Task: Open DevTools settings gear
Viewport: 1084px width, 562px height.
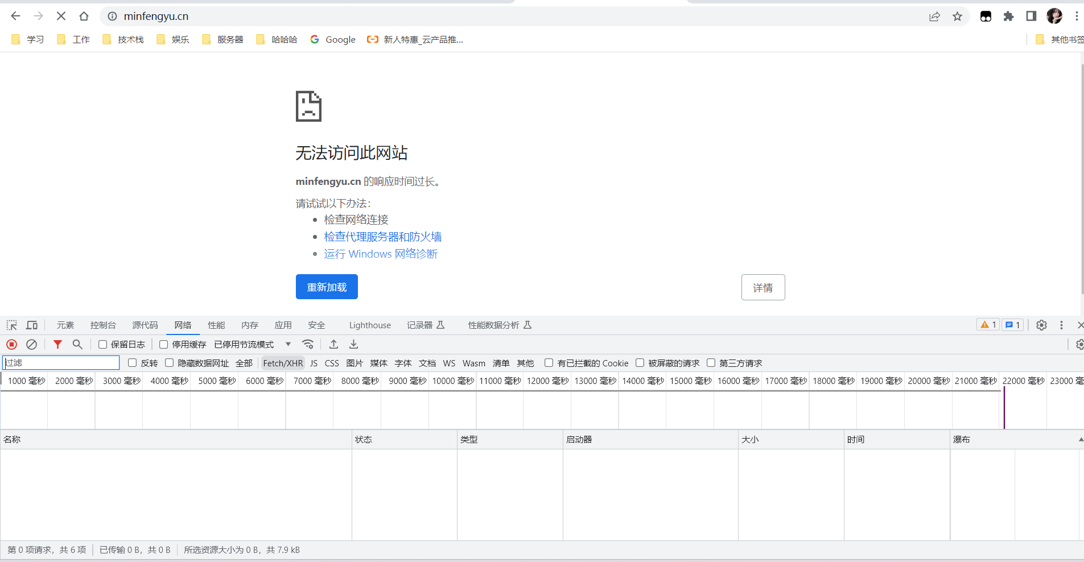Action: tap(1042, 325)
